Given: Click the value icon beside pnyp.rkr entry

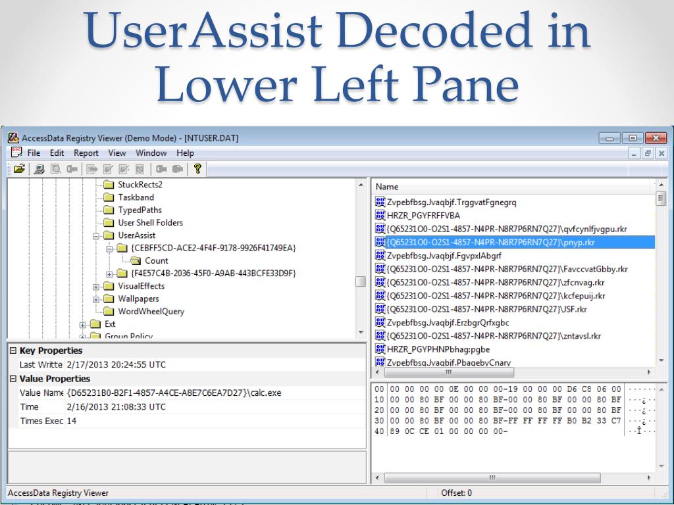Looking at the screenshot, I should pos(380,242).
